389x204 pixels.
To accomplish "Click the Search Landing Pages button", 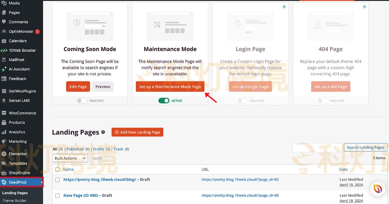I will [x=365, y=148].
